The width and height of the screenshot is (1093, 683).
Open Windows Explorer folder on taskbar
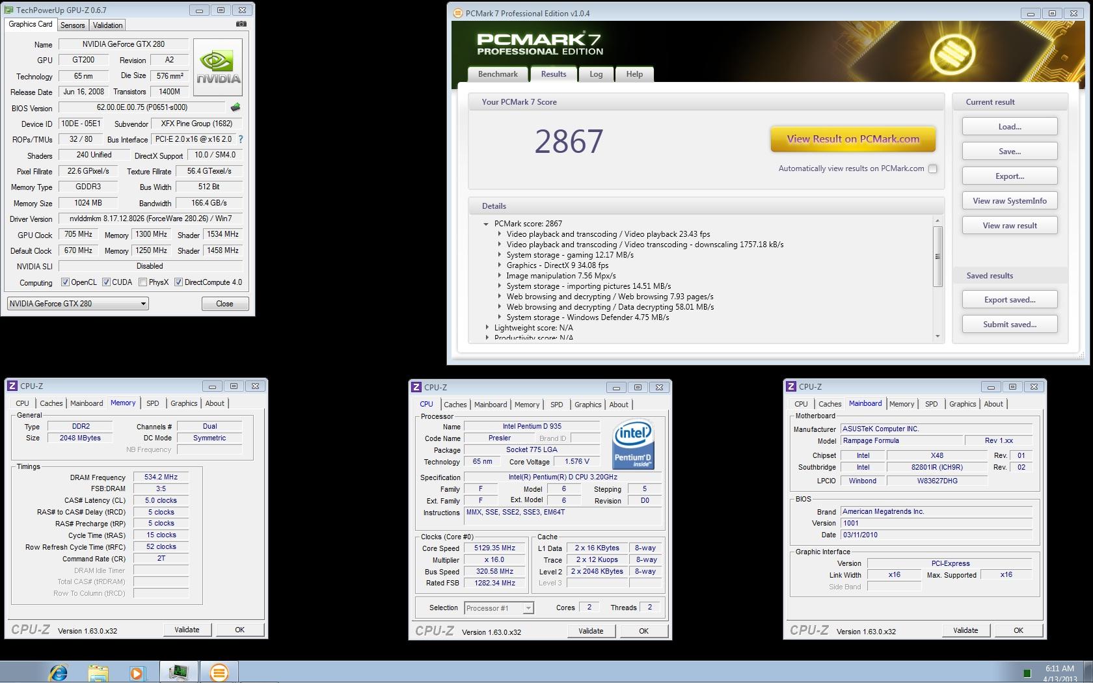click(x=98, y=672)
